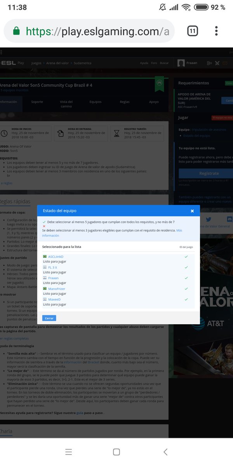
Task: Open player FL 3 X profile
Action: click(52, 268)
